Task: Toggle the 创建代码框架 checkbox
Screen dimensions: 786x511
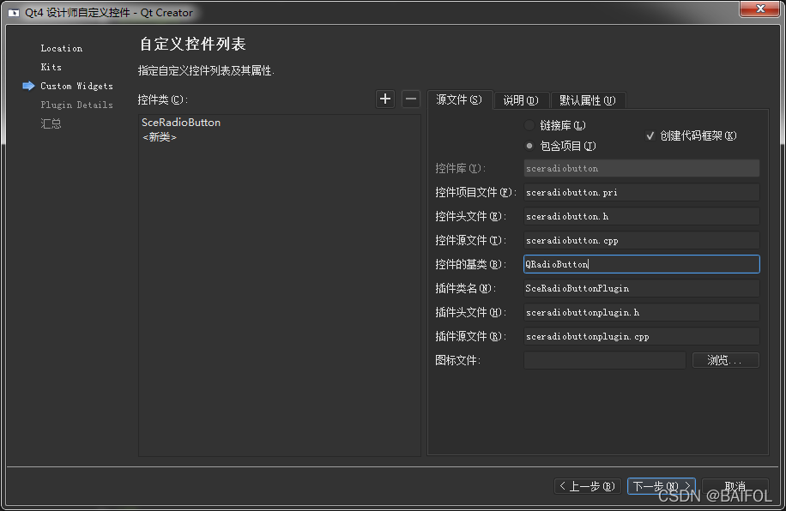Action: point(650,135)
